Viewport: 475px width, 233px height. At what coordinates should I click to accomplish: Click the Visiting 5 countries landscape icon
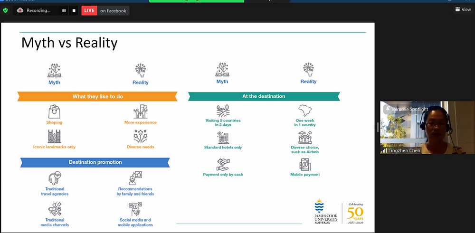pos(223,111)
